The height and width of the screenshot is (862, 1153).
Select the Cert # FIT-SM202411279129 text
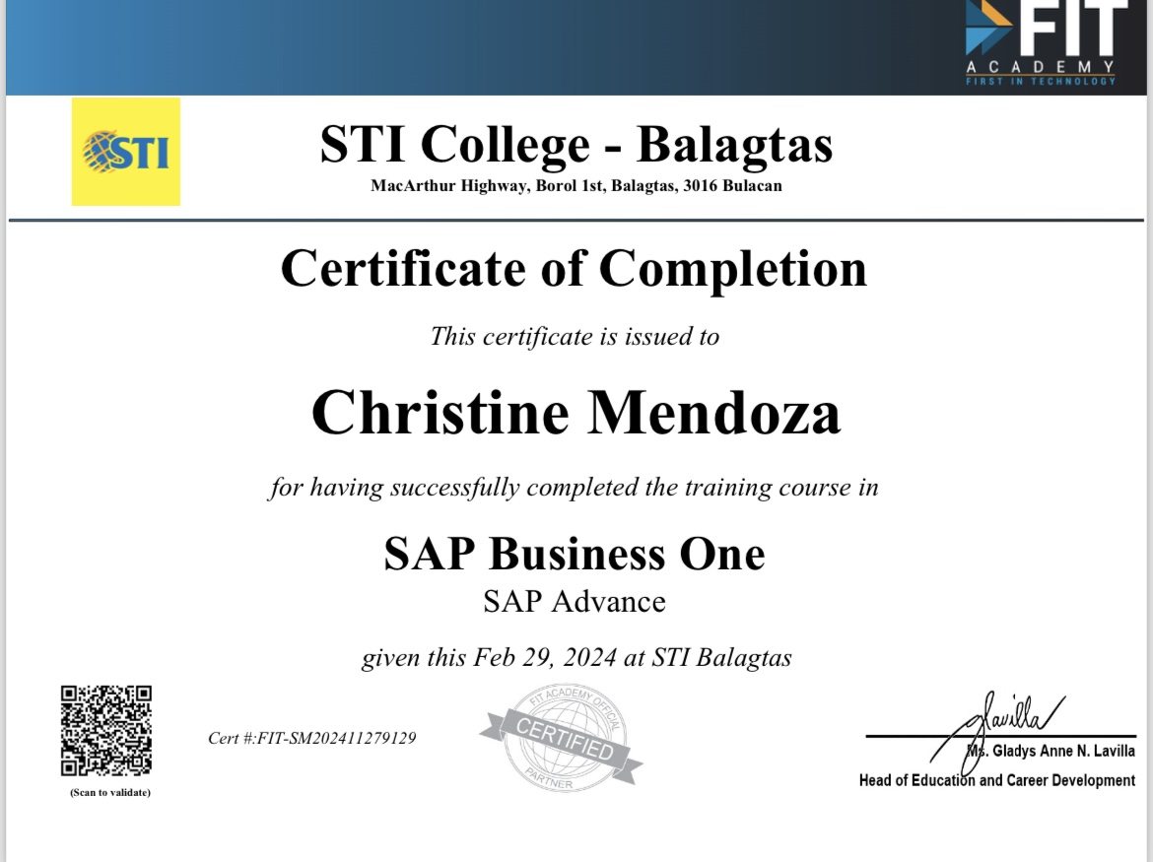pos(311,738)
